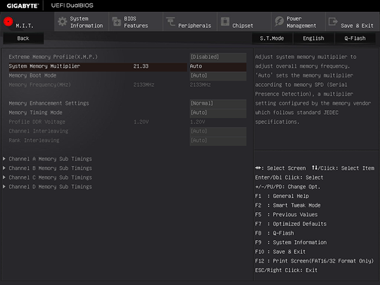Click the Chipset icon
The image size is (380, 285).
[x=225, y=22]
